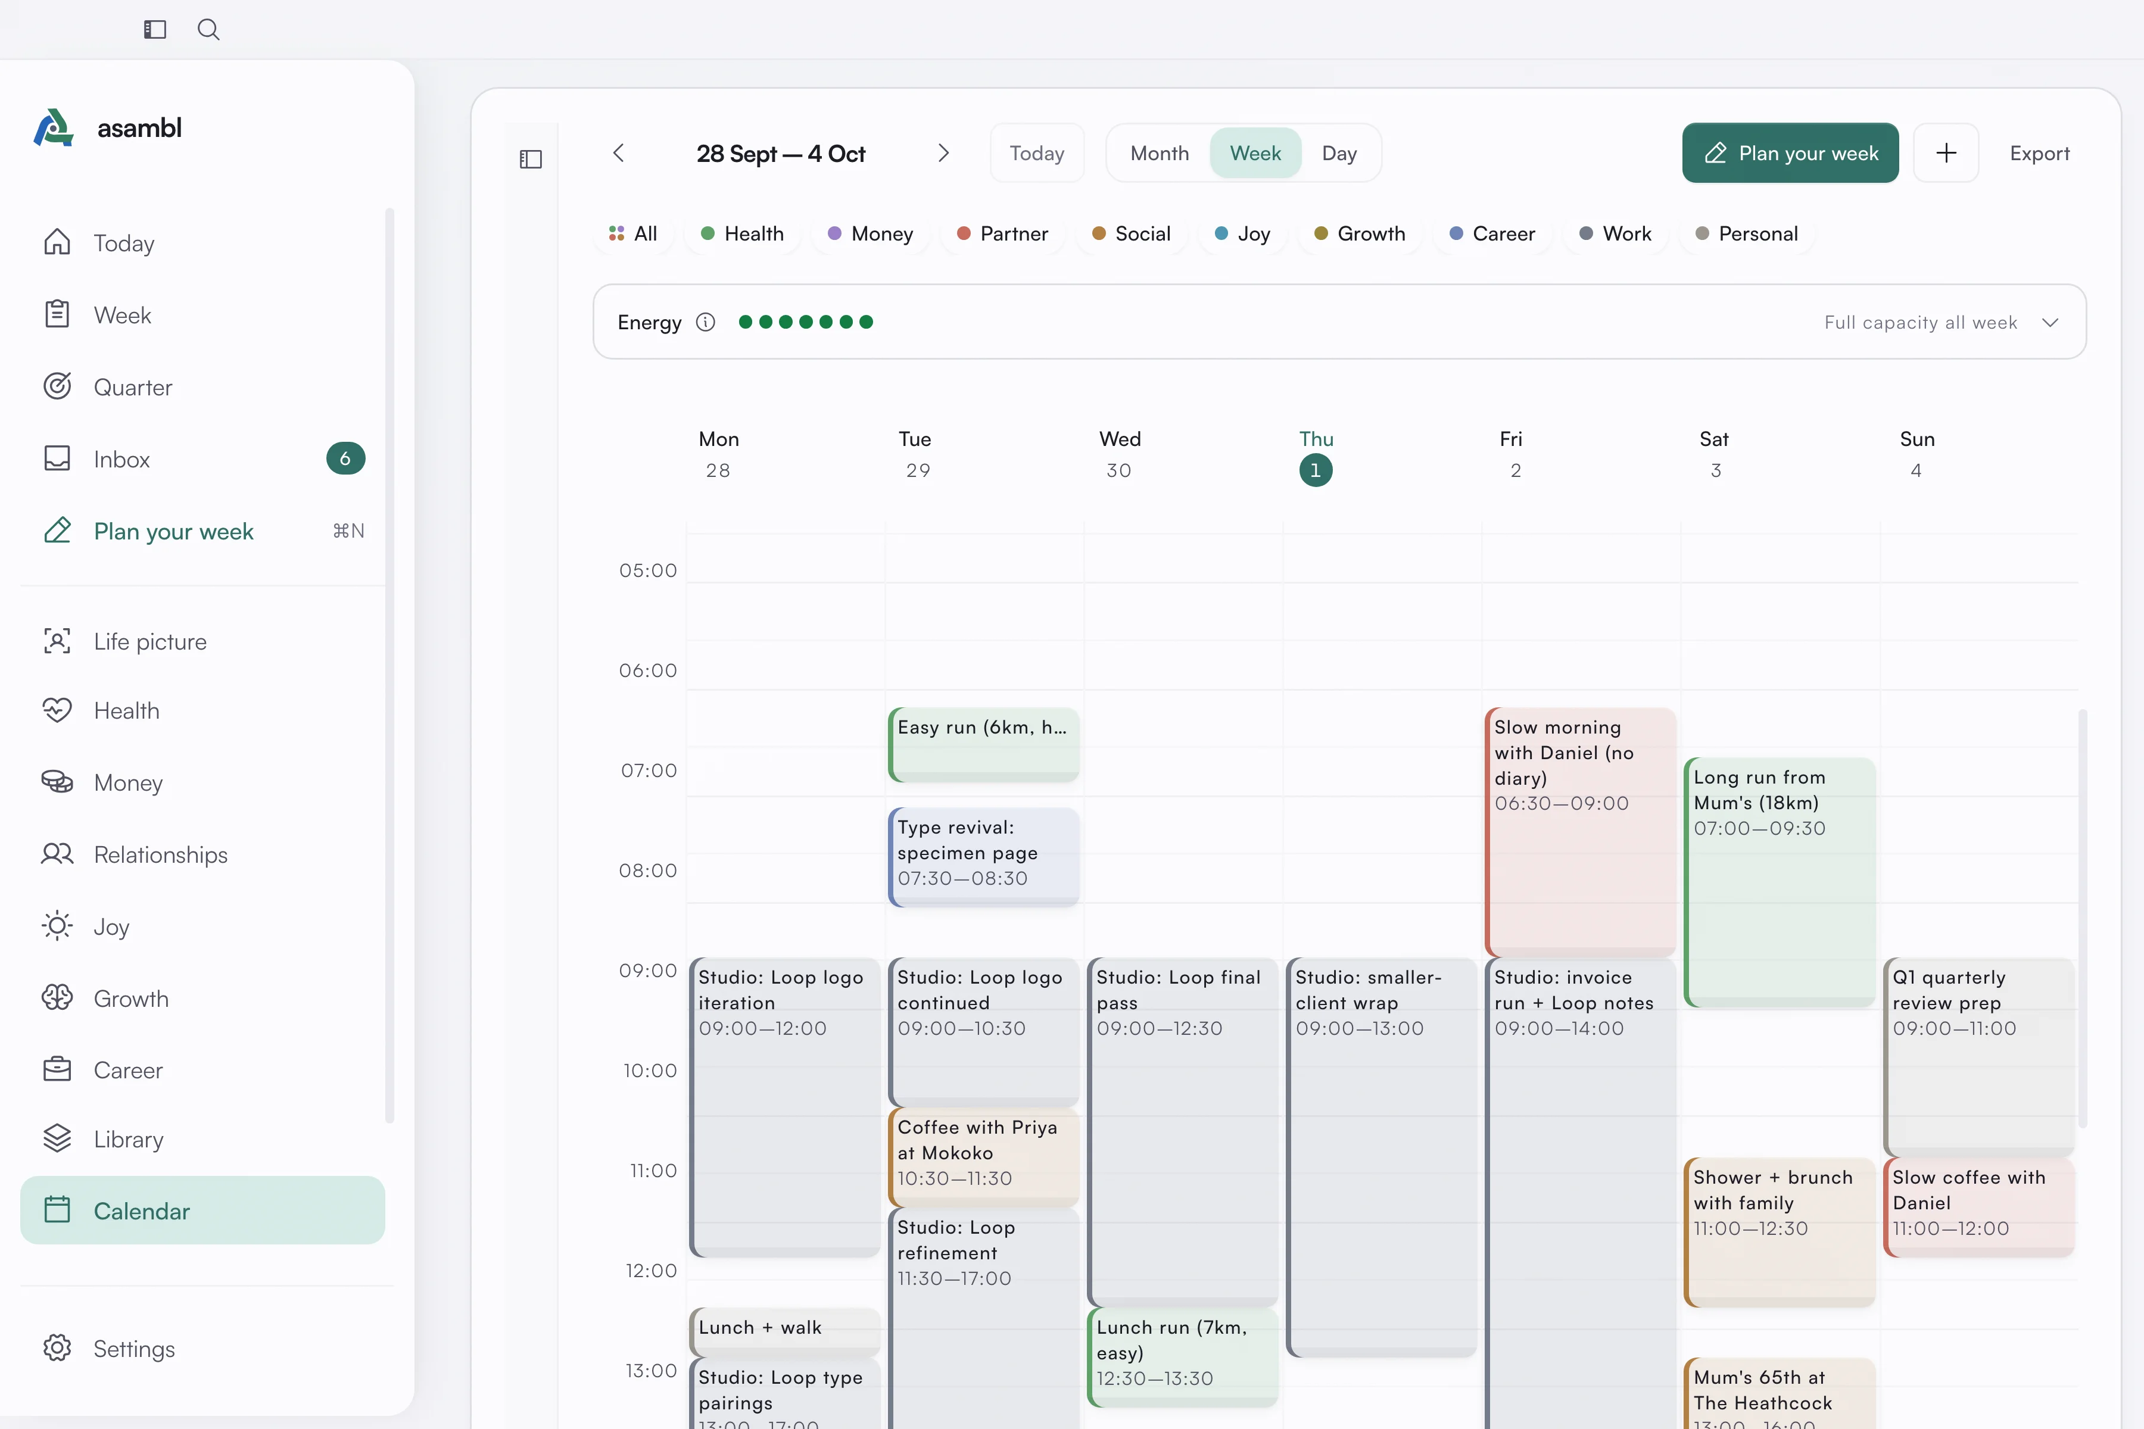
Task: Open Health page in sidebar
Action: [x=202, y=711]
